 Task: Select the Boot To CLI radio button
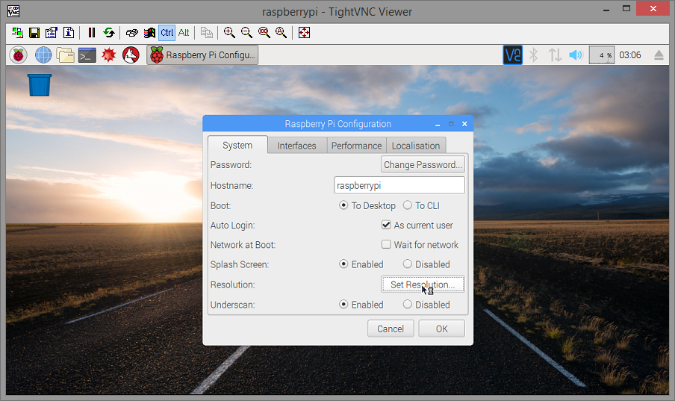pyautogui.click(x=407, y=205)
